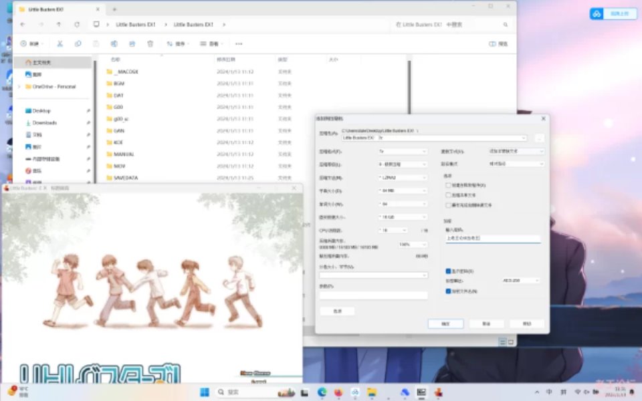The width and height of the screenshot is (642, 401).
Task: Uncheck the encrypt file names checkbox
Action: [448, 291]
